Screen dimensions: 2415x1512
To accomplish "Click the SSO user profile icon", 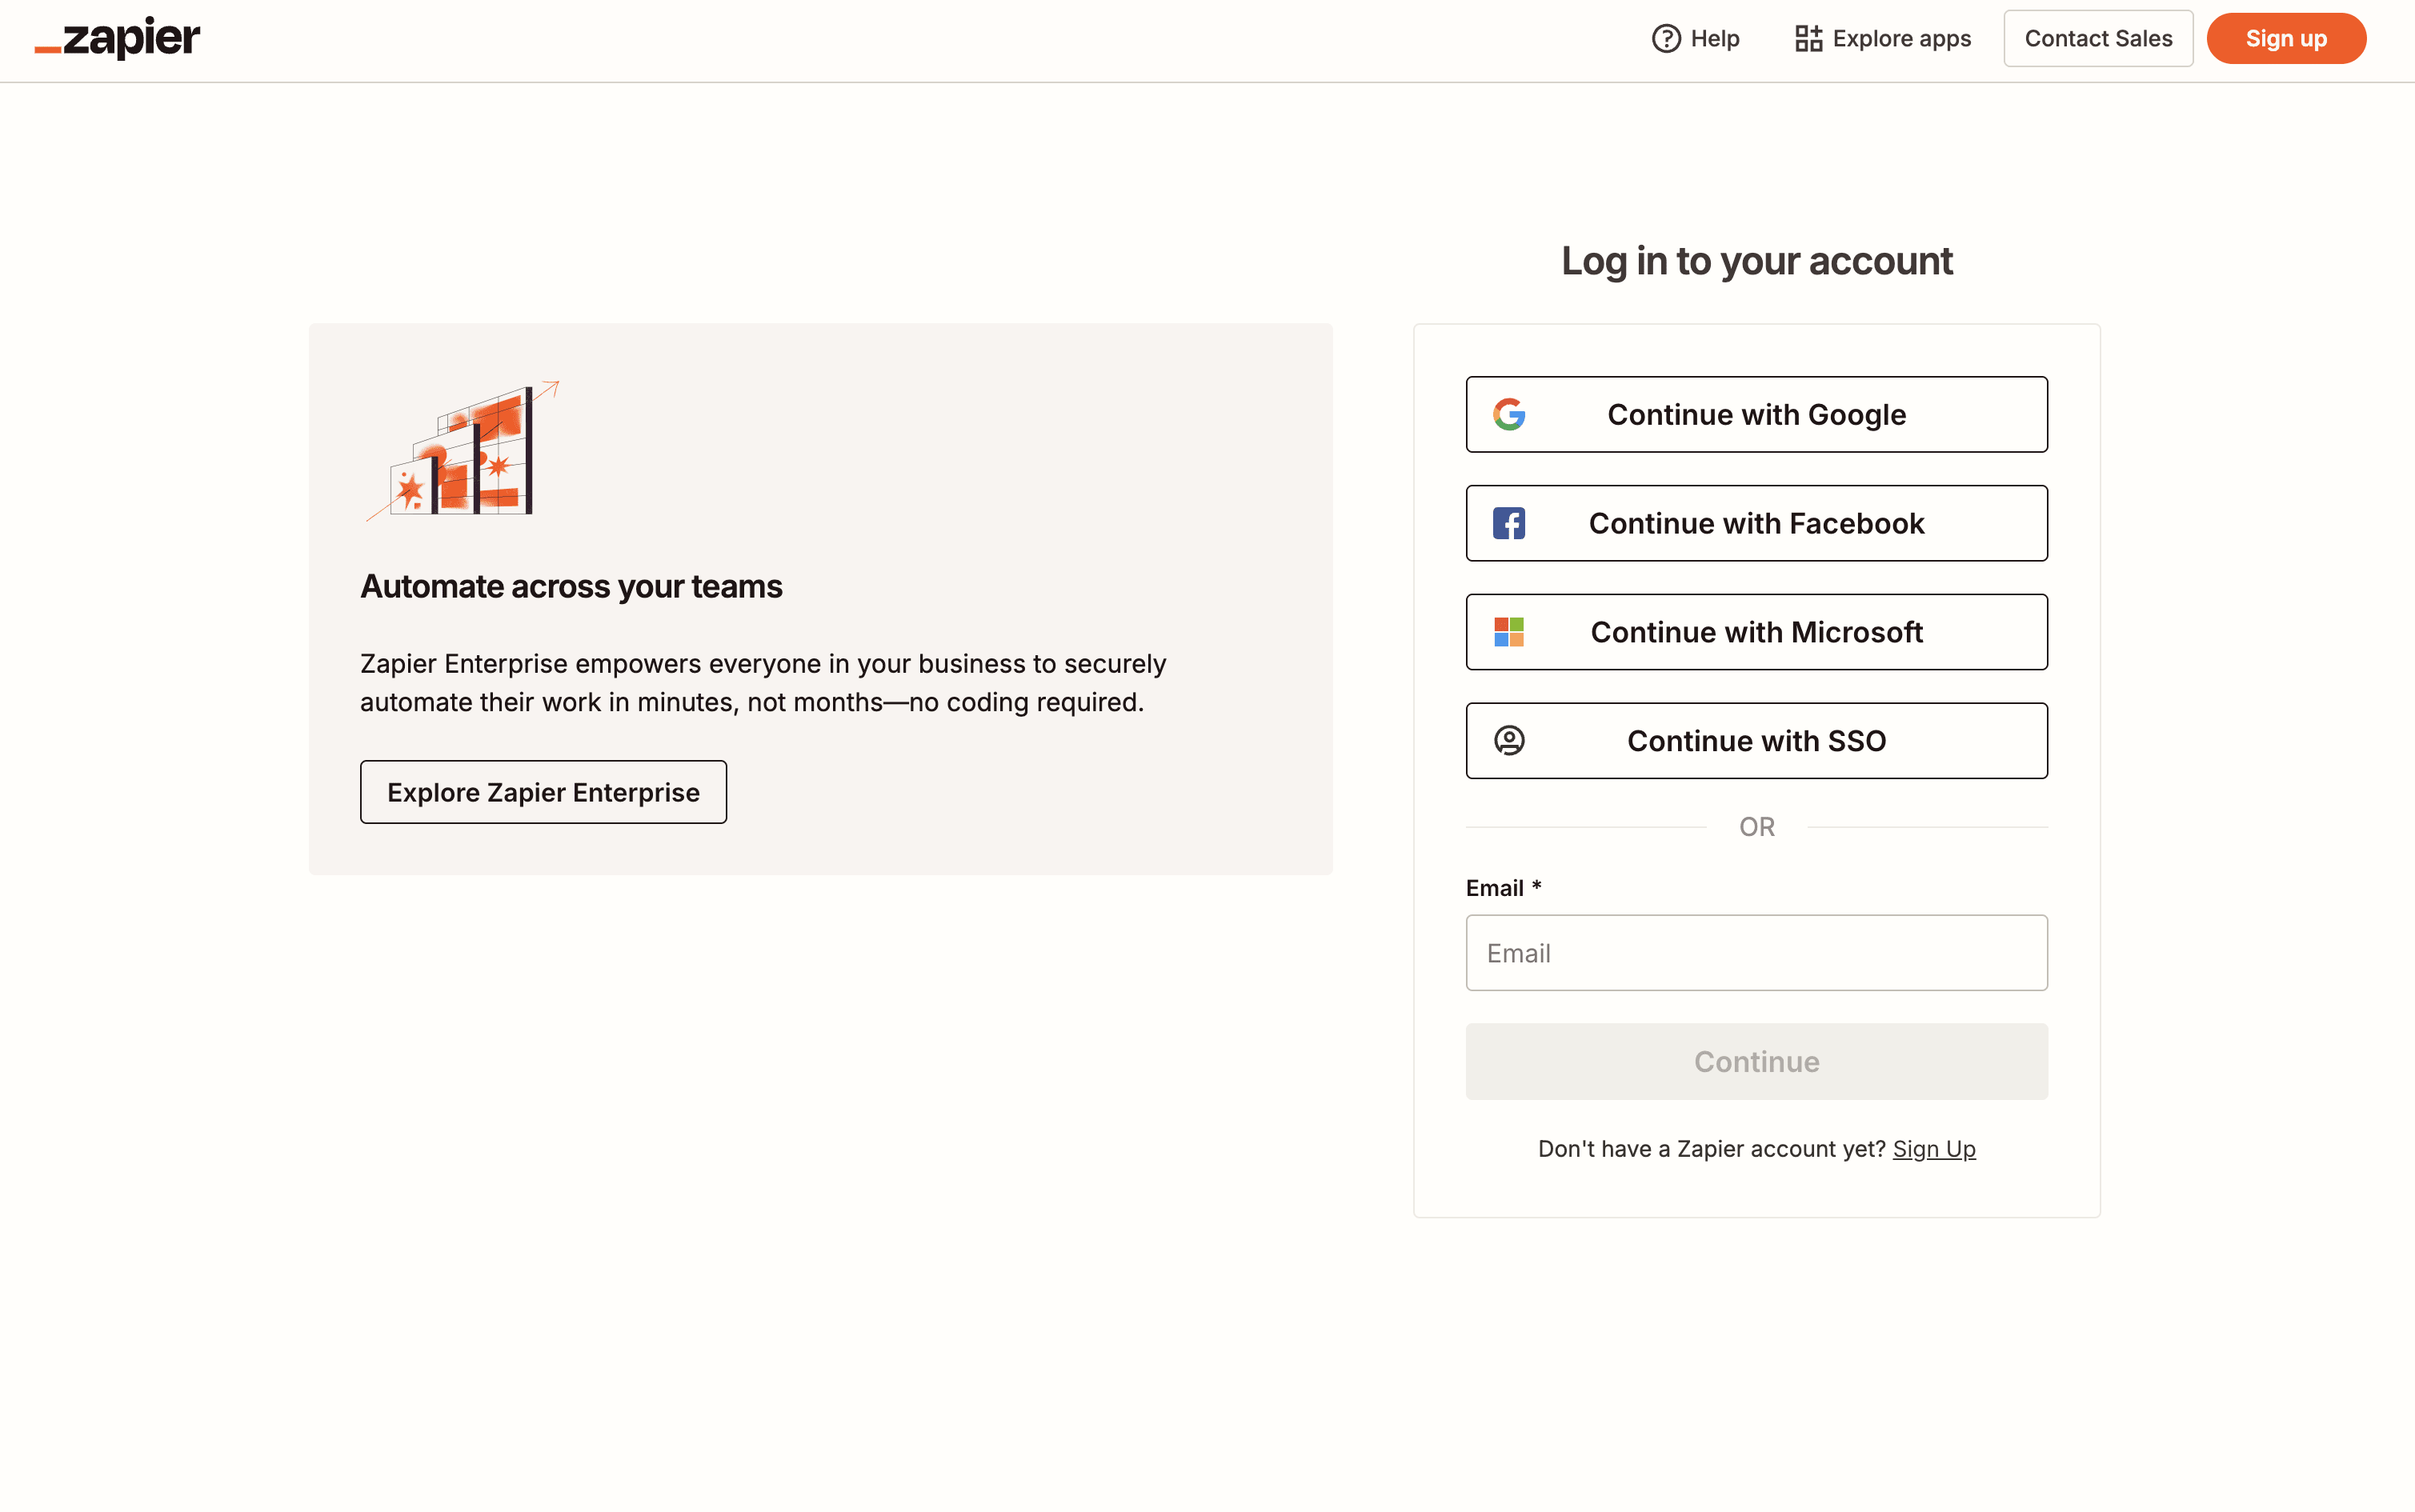I will [x=1509, y=741].
